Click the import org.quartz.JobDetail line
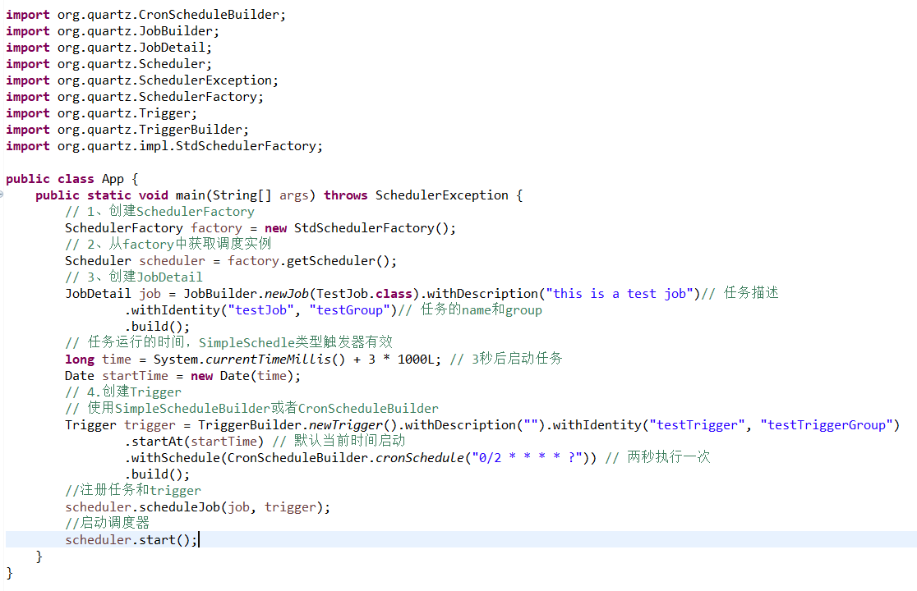 108,48
